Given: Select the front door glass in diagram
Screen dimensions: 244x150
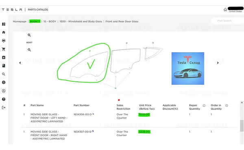Looking at the screenshot, I should coord(89,65).
